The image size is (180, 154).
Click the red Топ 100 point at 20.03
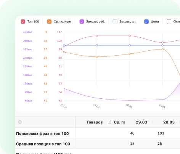click(x=130, y=36)
